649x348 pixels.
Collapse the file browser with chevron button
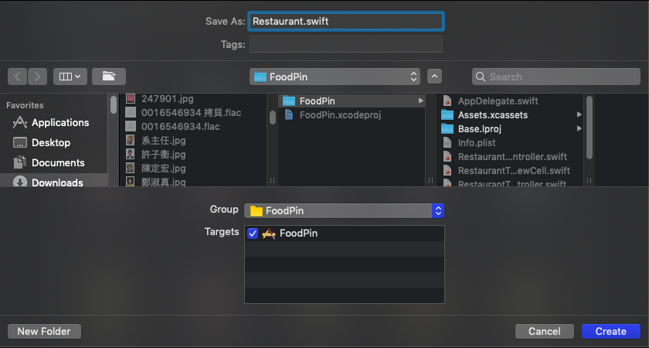(434, 77)
